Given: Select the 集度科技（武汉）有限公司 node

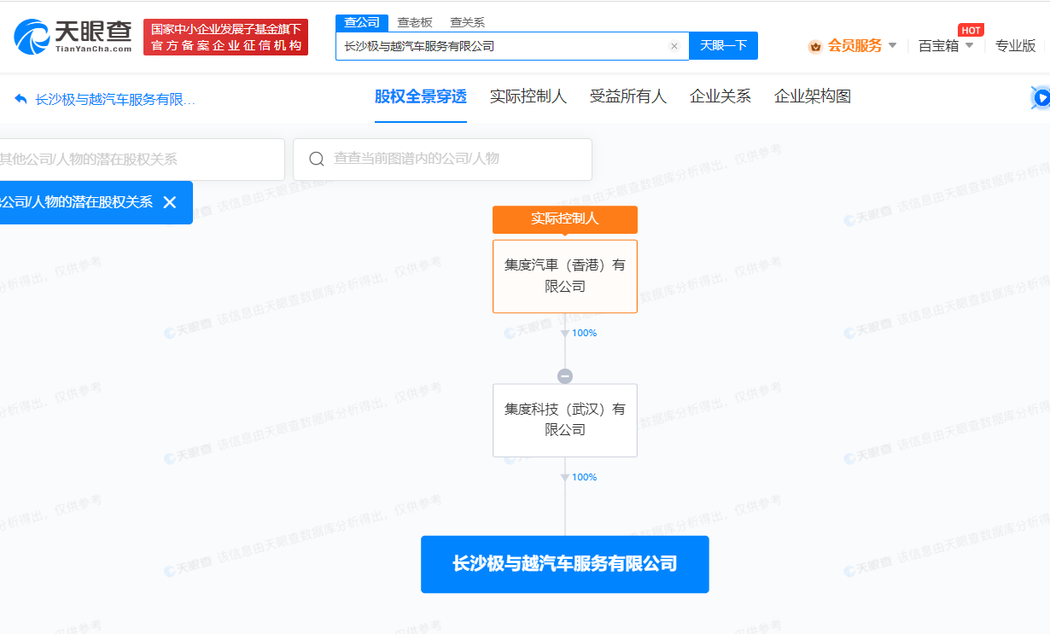Looking at the screenshot, I should (565, 420).
